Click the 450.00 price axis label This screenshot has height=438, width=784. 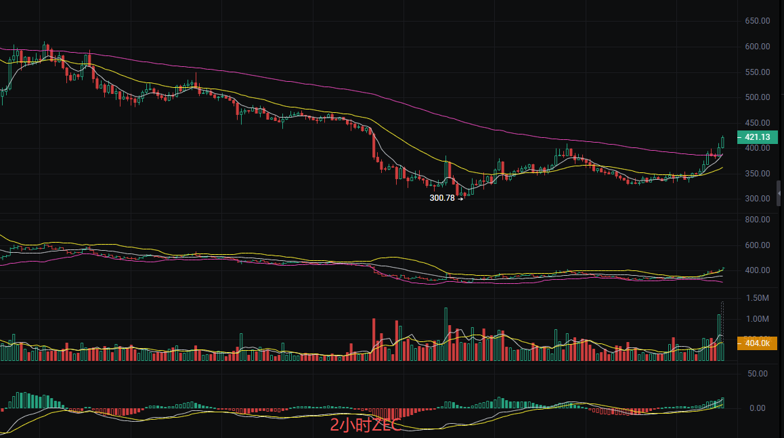(x=757, y=123)
